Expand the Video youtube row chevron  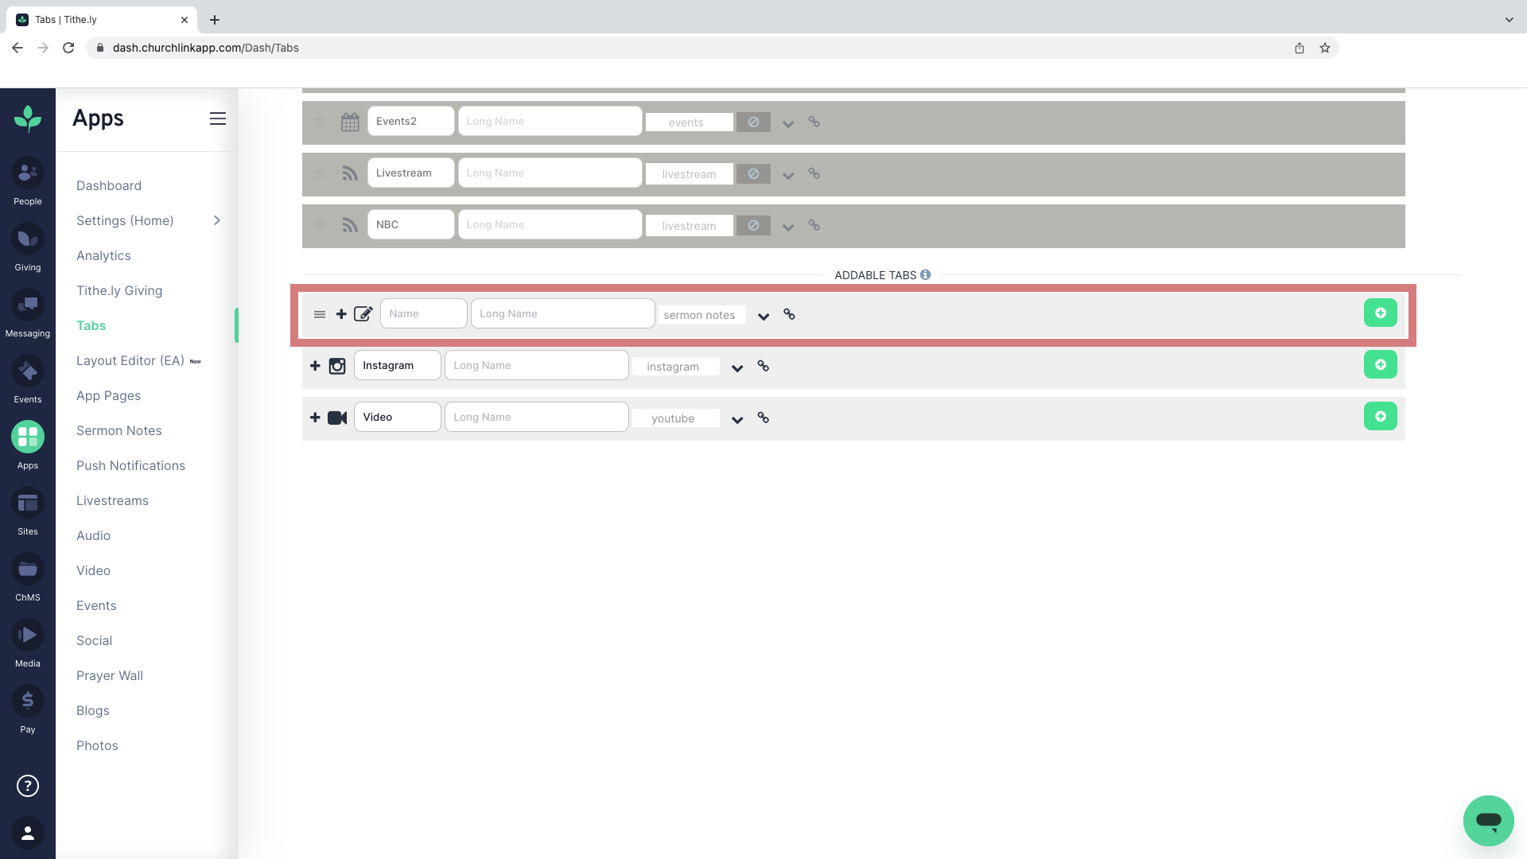737,420
